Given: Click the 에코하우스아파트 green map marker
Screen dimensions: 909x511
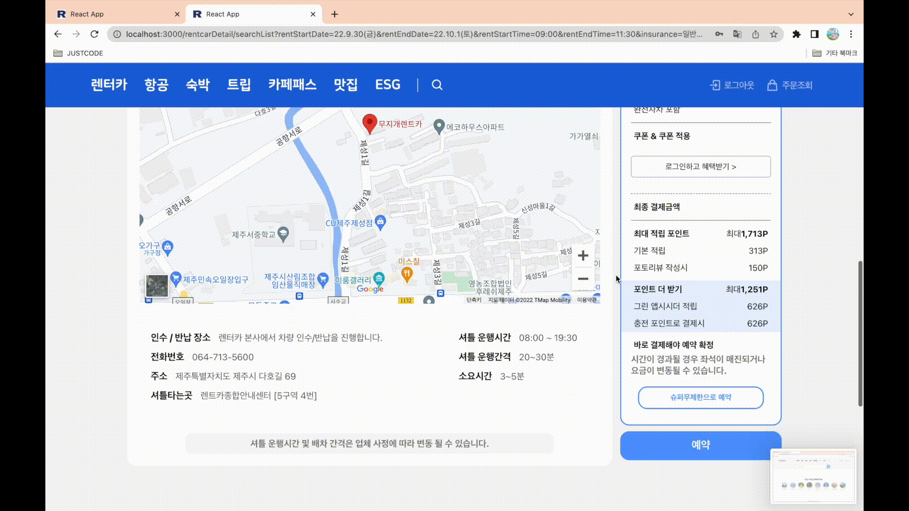Looking at the screenshot, I should 439,126.
